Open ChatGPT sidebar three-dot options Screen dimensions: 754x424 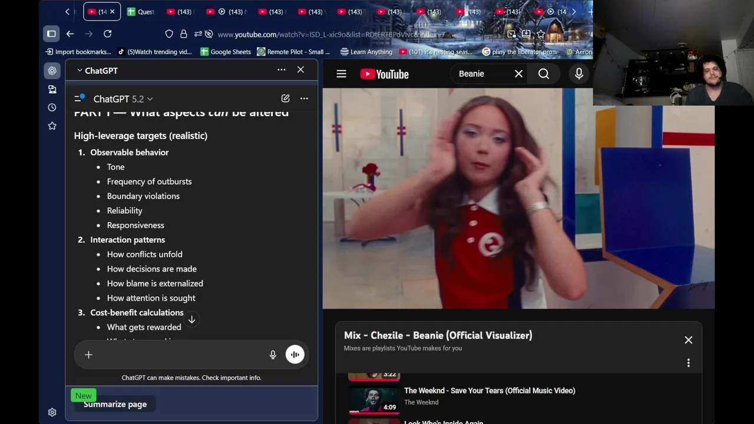point(282,70)
